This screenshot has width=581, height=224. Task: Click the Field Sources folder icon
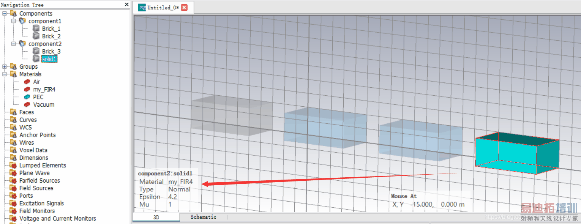click(14, 188)
